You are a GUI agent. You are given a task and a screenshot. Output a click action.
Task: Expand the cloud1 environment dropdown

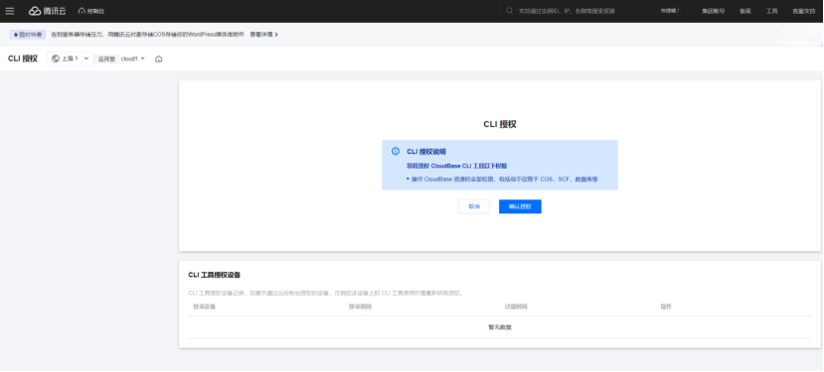pyautogui.click(x=133, y=59)
